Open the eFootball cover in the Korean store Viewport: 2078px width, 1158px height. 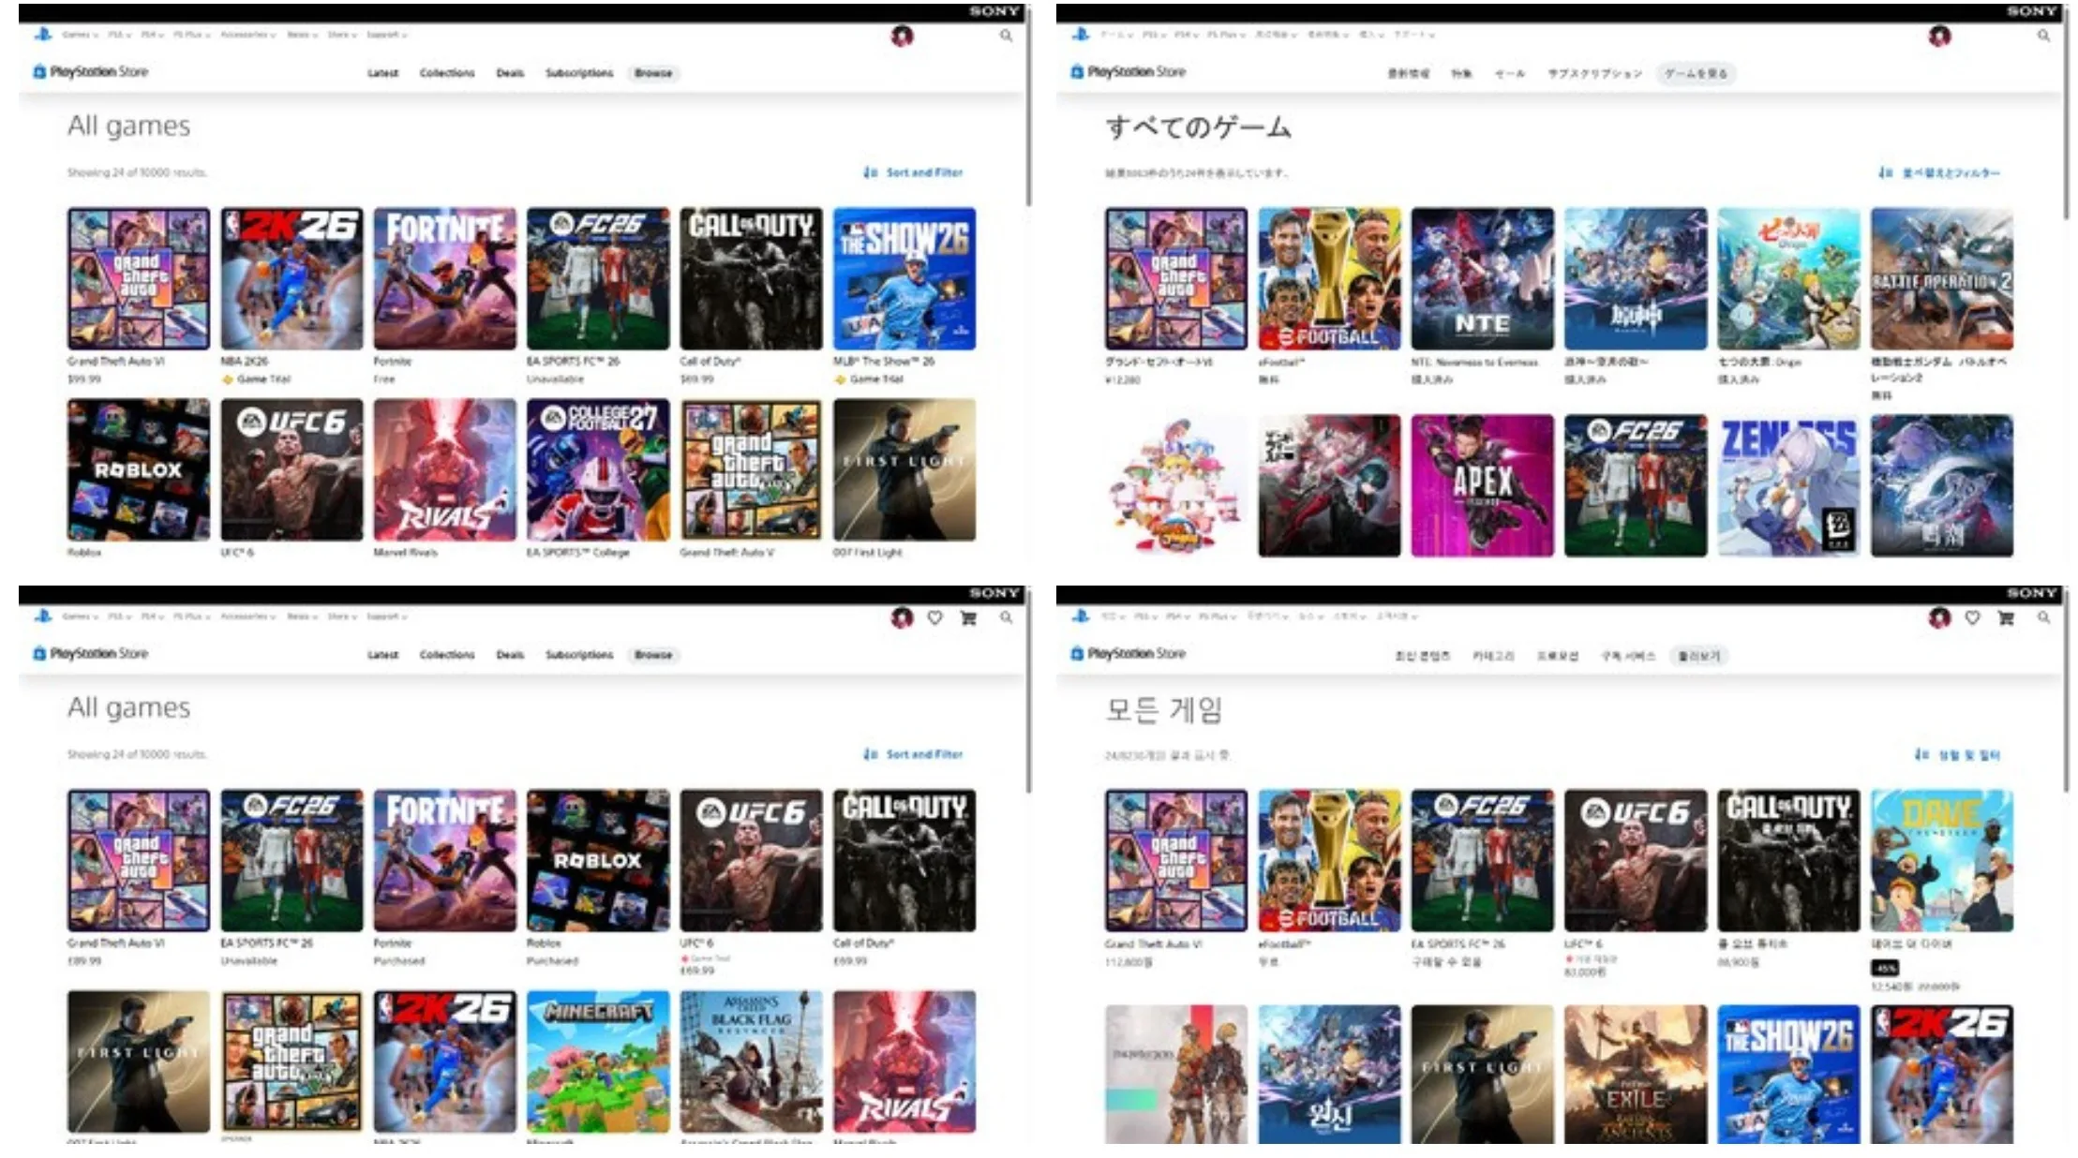click(x=1329, y=860)
